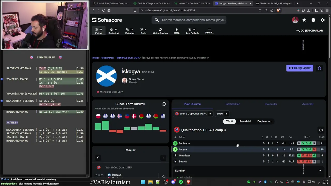This screenshot has width=331, height=186.
Task: Select the Tümü standings filter
Action: click(229, 121)
